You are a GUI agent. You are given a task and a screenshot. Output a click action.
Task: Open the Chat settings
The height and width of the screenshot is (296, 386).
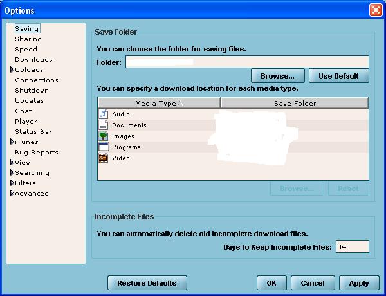(x=23, y=111)
